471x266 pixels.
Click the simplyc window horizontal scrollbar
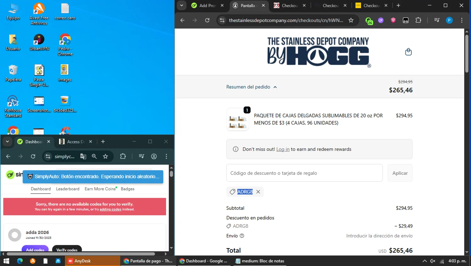click(x=81, y=254)
